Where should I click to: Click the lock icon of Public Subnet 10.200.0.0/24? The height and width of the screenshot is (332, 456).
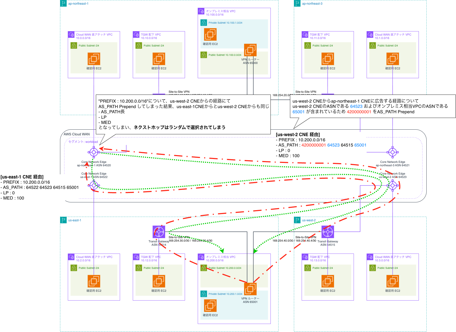click(x=204, y=268)
